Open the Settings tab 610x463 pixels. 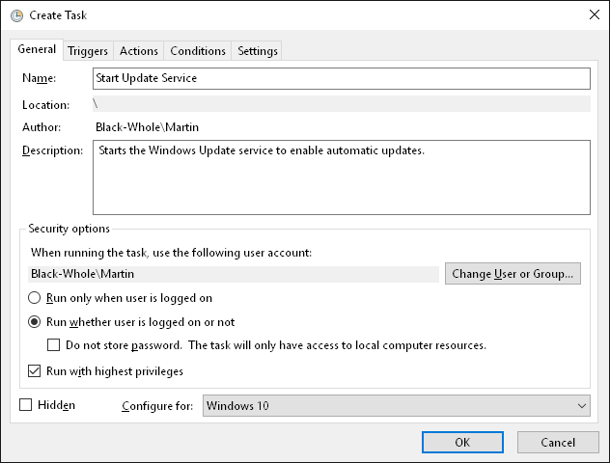pyautogui.click(x=257, y=51)
